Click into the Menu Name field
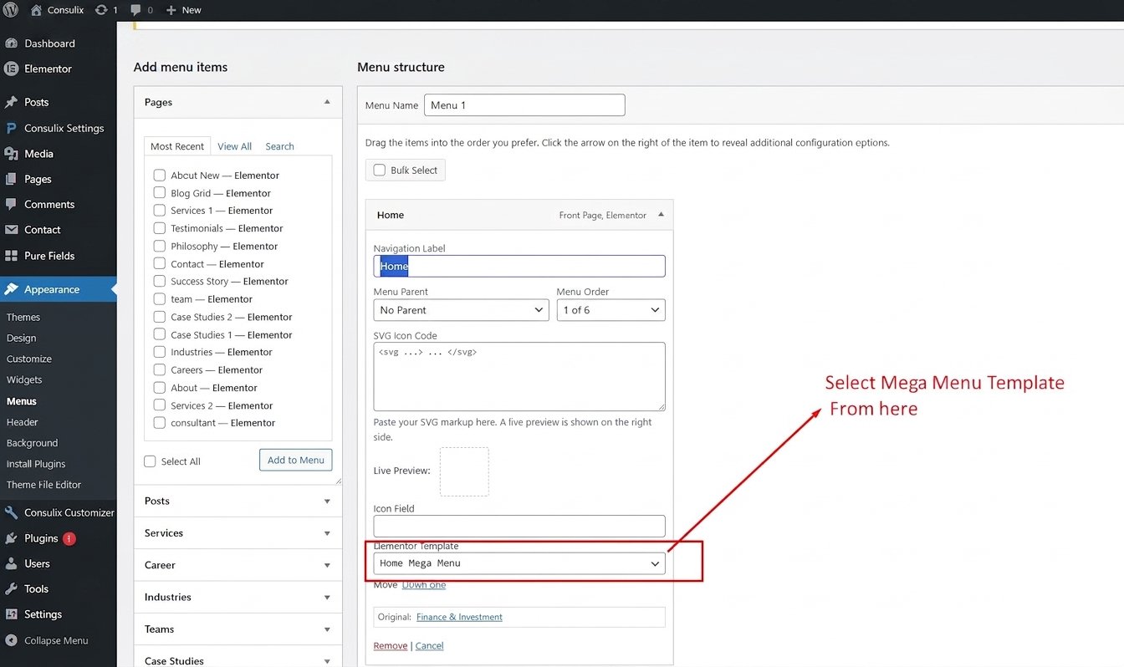The height and width of the screenshot is (667, 1124). point(524,105)
